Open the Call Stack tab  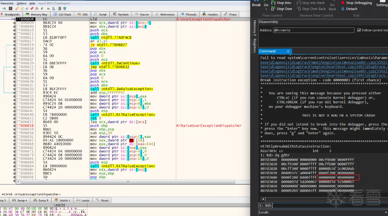point(62,15)
